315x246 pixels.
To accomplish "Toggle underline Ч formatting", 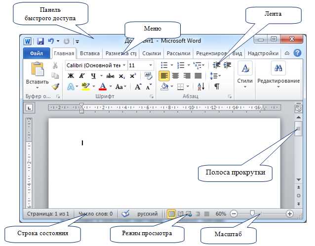I will 93,76.
